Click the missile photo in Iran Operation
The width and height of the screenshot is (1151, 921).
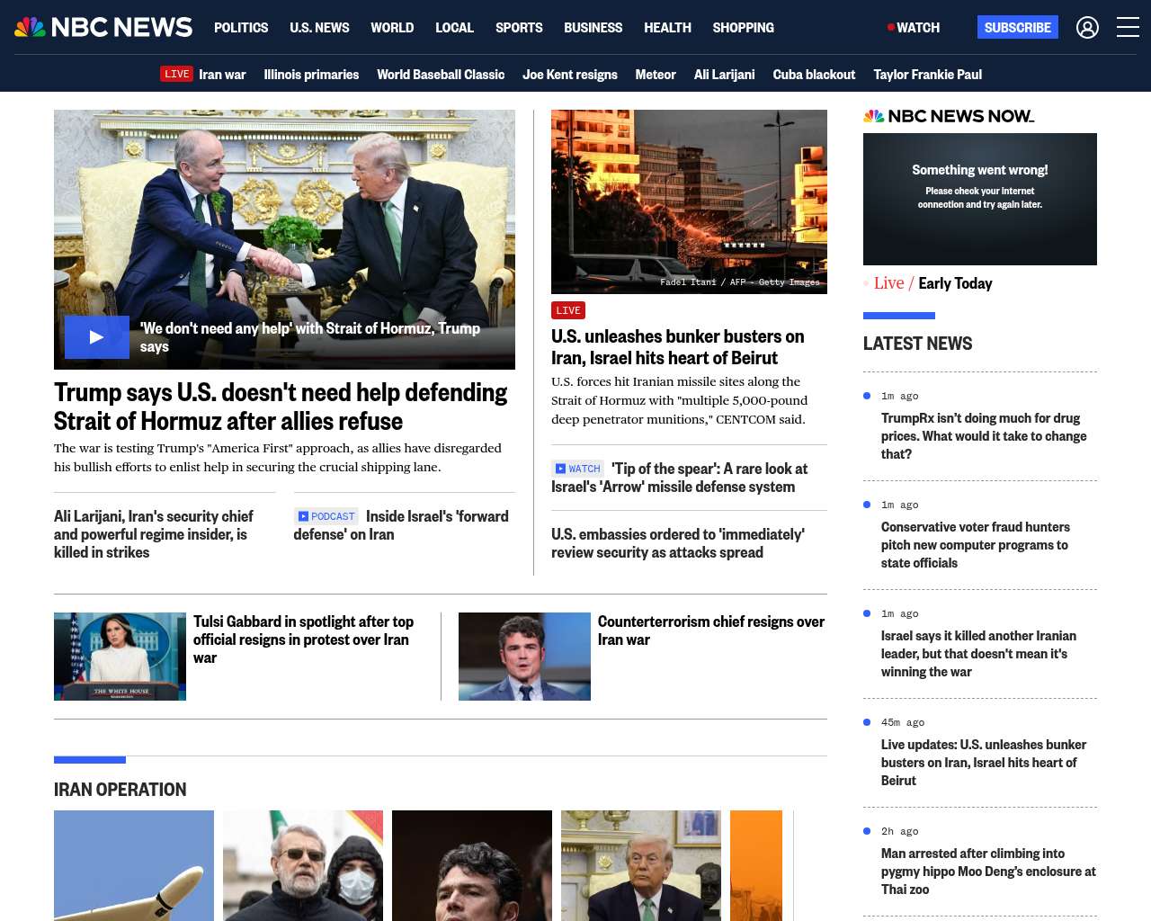click(134, 865)
